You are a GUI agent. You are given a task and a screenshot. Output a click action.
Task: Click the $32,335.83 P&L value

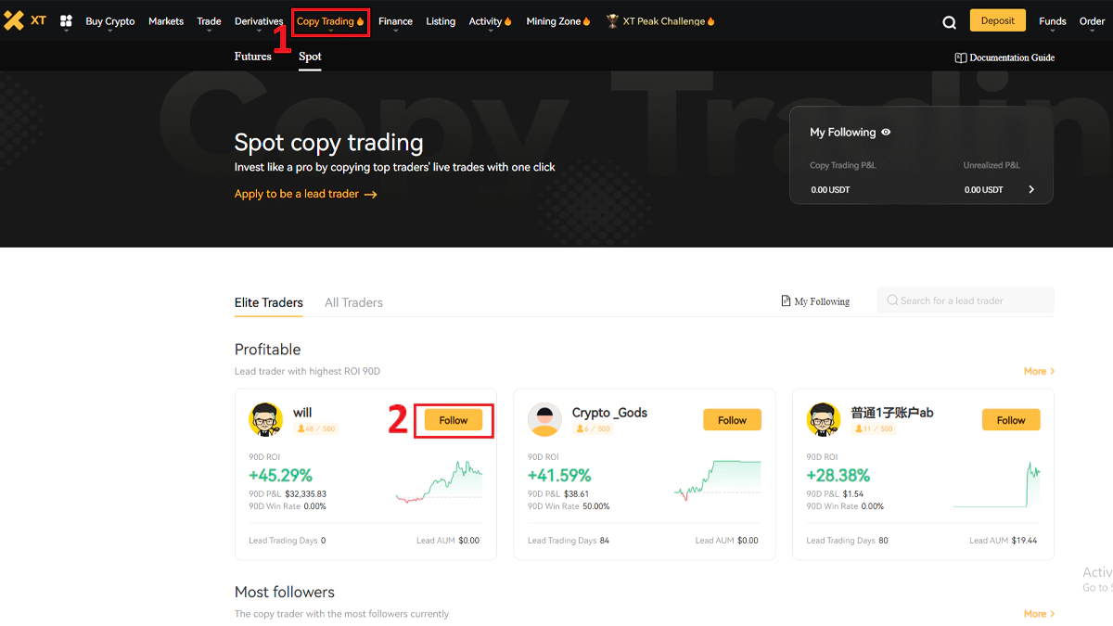[306, 494]
